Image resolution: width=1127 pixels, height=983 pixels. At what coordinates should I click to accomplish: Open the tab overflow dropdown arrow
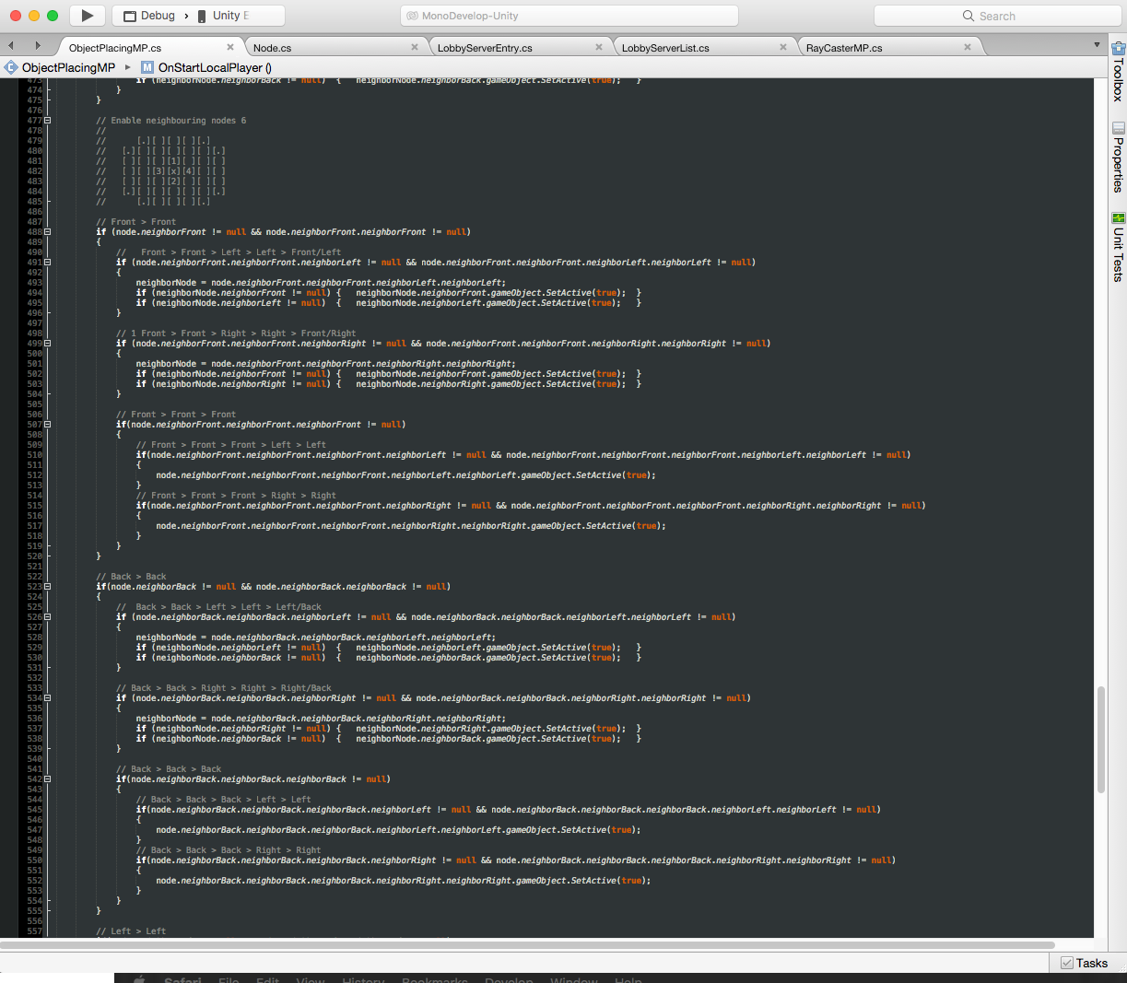[1097, 45]
